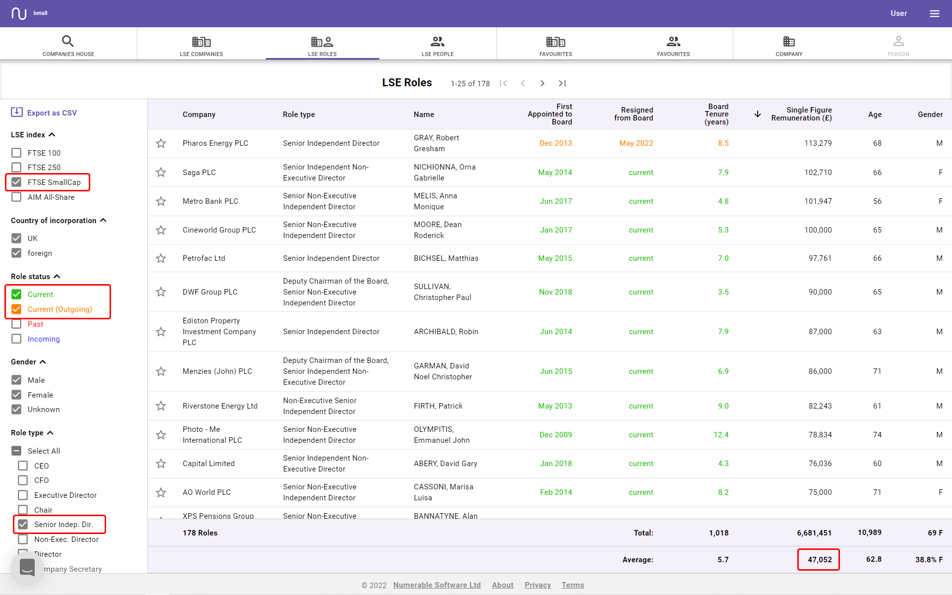Collapse the Role status filter section
The width and height of the screenshot is (952, 595).
pyautogui.click(x=57, y=276)
